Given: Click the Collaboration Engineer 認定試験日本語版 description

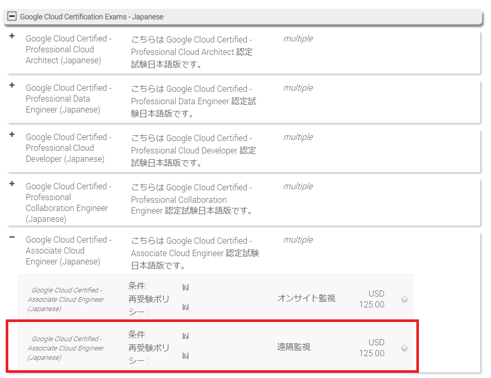Looking at the screenshot, I should point(192,199).
